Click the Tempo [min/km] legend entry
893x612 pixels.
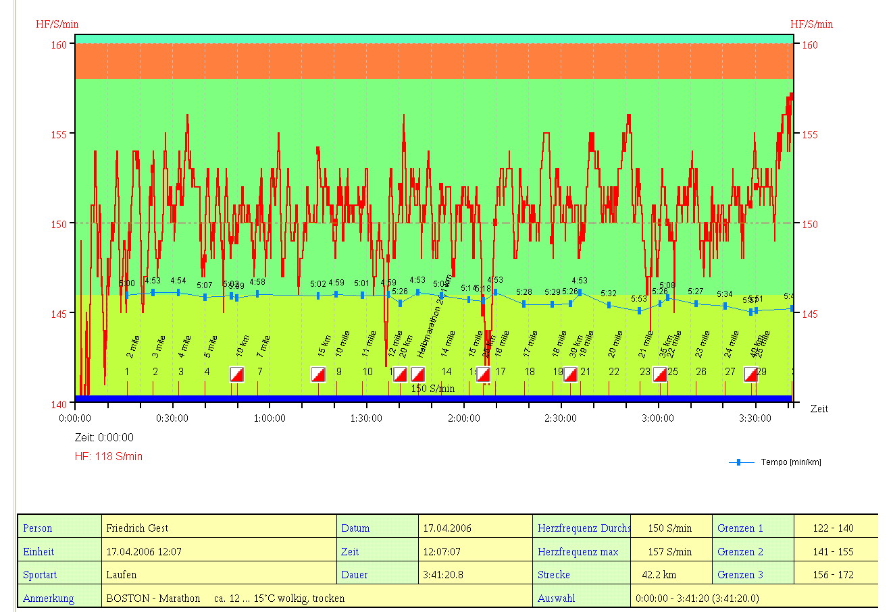775,462
